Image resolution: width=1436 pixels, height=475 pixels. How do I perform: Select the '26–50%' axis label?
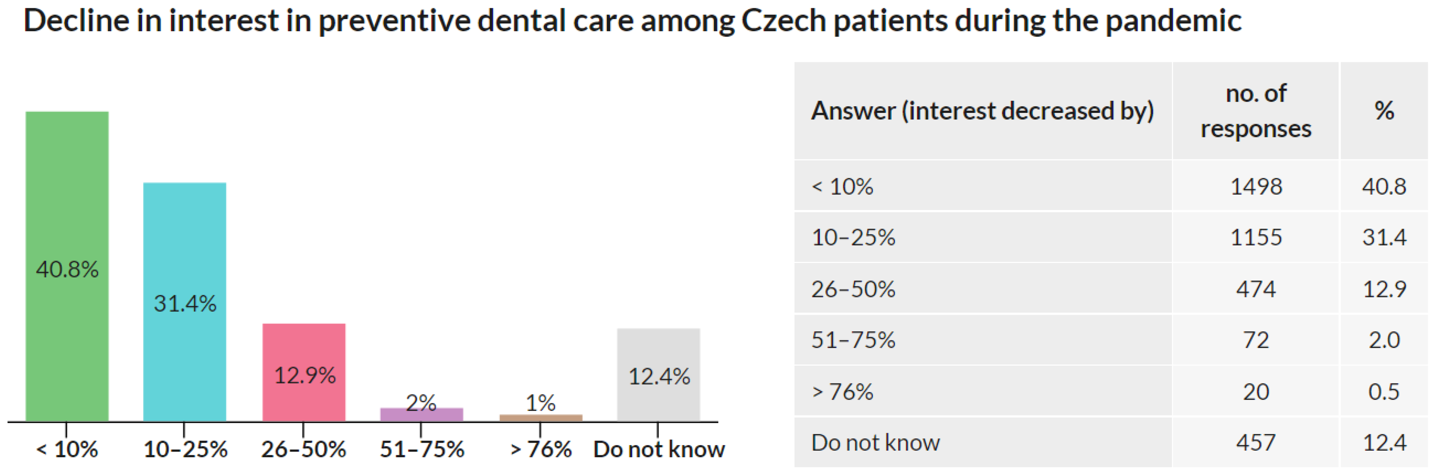pyautogui.click(x=304, y=449)
